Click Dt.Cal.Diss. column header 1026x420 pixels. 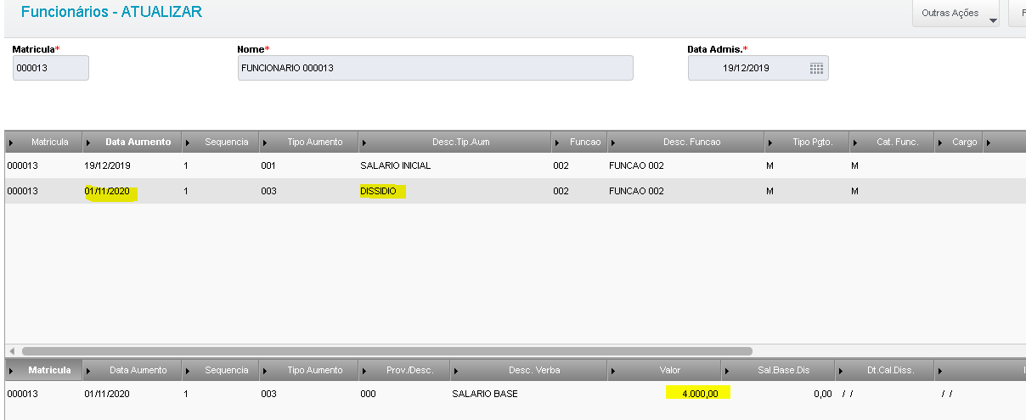coord(884,370)
